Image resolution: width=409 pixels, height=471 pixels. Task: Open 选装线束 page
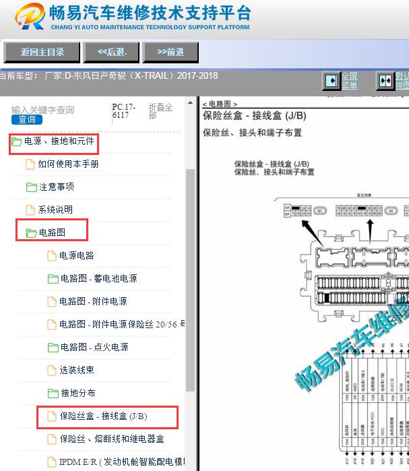(77, 370)
